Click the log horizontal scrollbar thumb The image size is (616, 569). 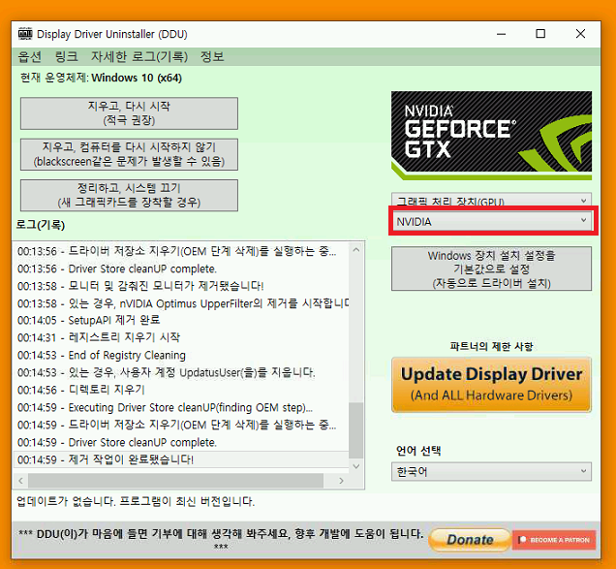tap(175, 481)
